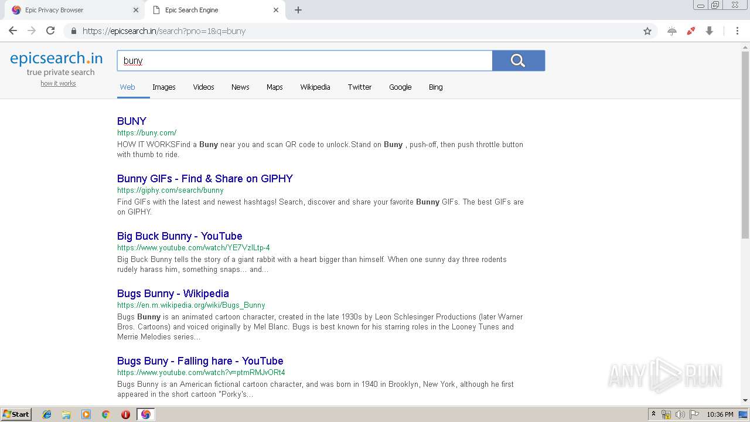This screenshot has width=750, height=422.
Task: Open Opera from the taskbar
Action: [125, 414]
